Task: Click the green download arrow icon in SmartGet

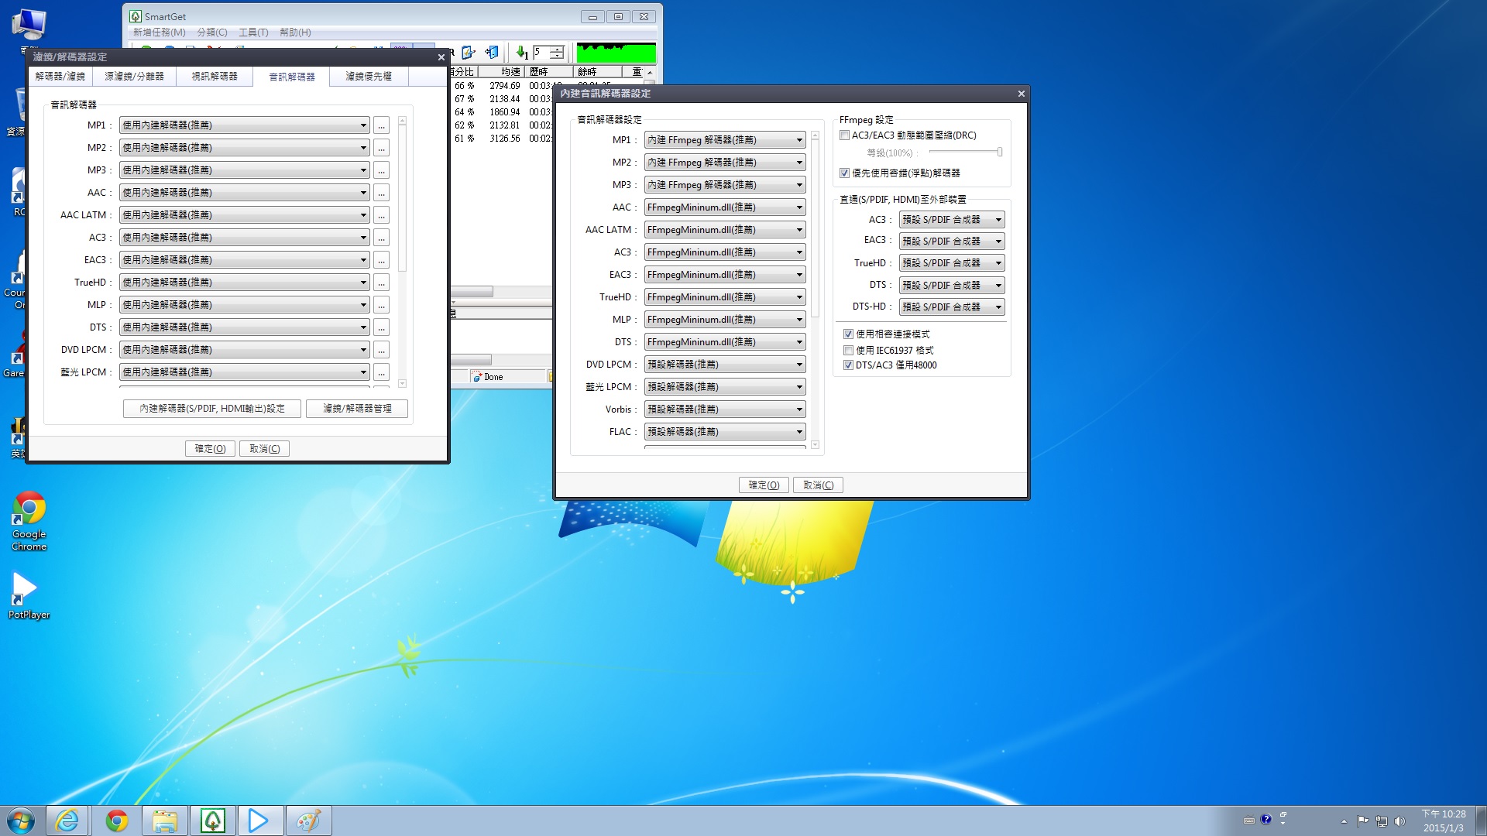Action: (522, 53)
